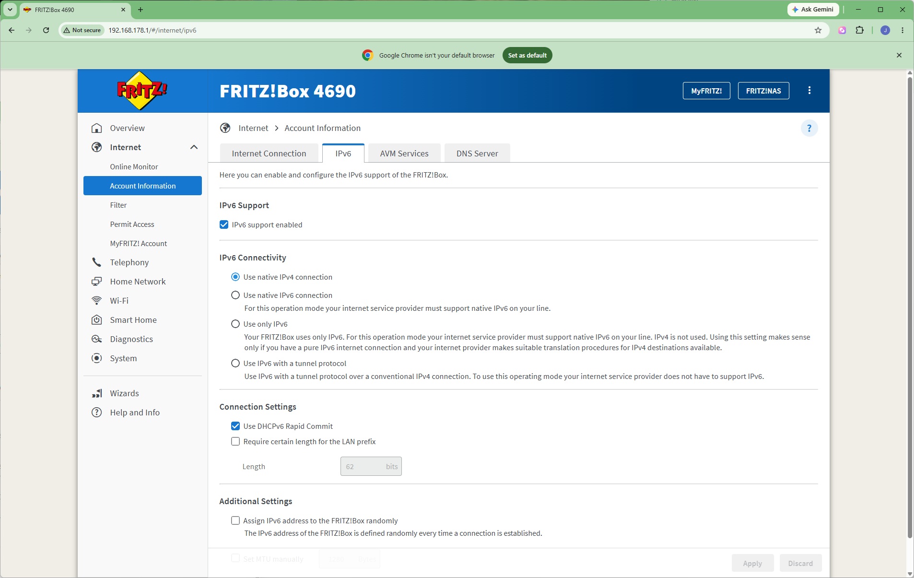This screenshot has width=914, height=578.
Task: Click the Discard button
Action: click(800, 563)
